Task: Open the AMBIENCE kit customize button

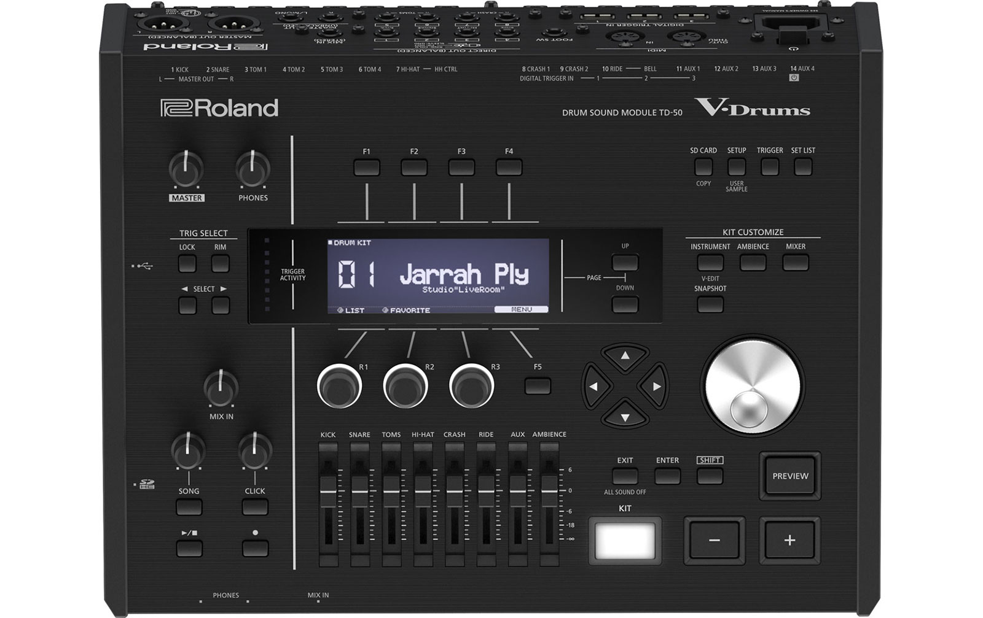Action: [x=753, y=262]
